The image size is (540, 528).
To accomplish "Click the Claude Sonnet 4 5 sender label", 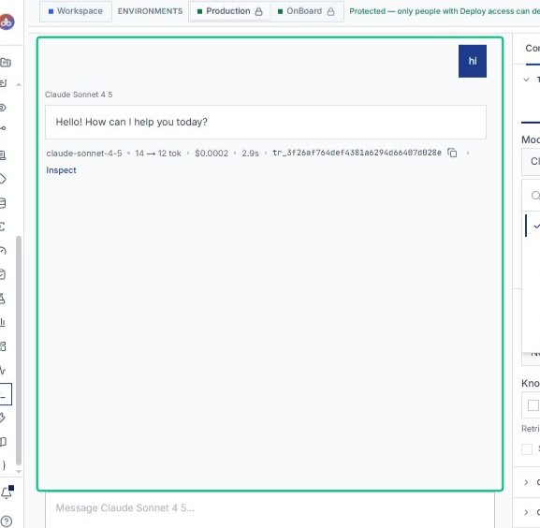I will (79, 95).
